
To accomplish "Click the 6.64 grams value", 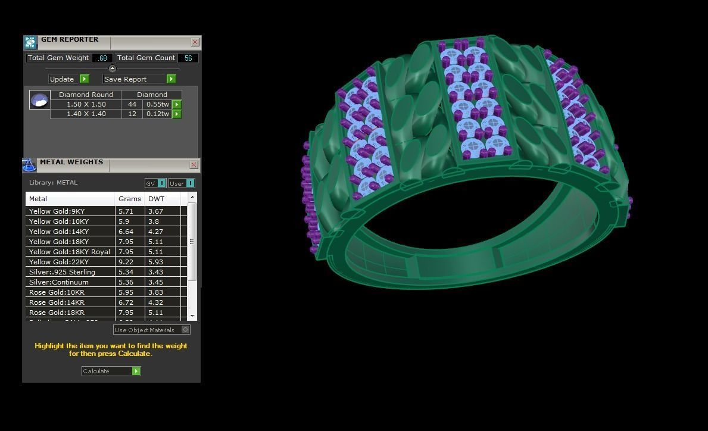I will pos(126,232).
